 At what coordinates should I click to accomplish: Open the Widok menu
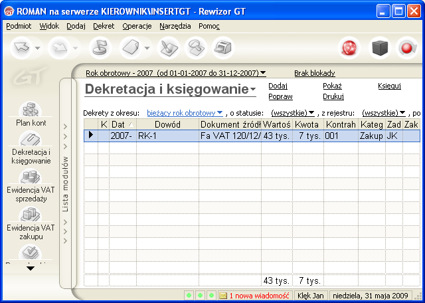(x=49, y=27)
